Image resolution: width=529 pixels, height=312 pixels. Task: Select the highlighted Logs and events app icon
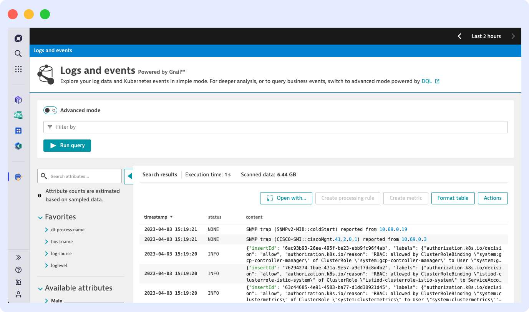18,177
